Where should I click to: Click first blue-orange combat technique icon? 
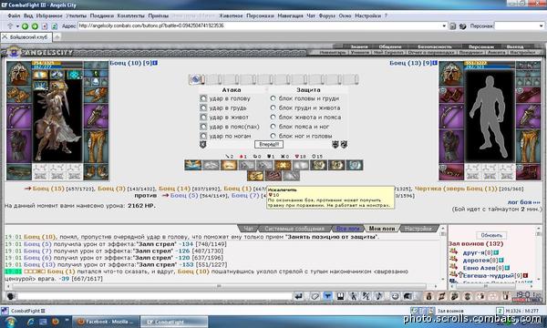pos(193,165)
